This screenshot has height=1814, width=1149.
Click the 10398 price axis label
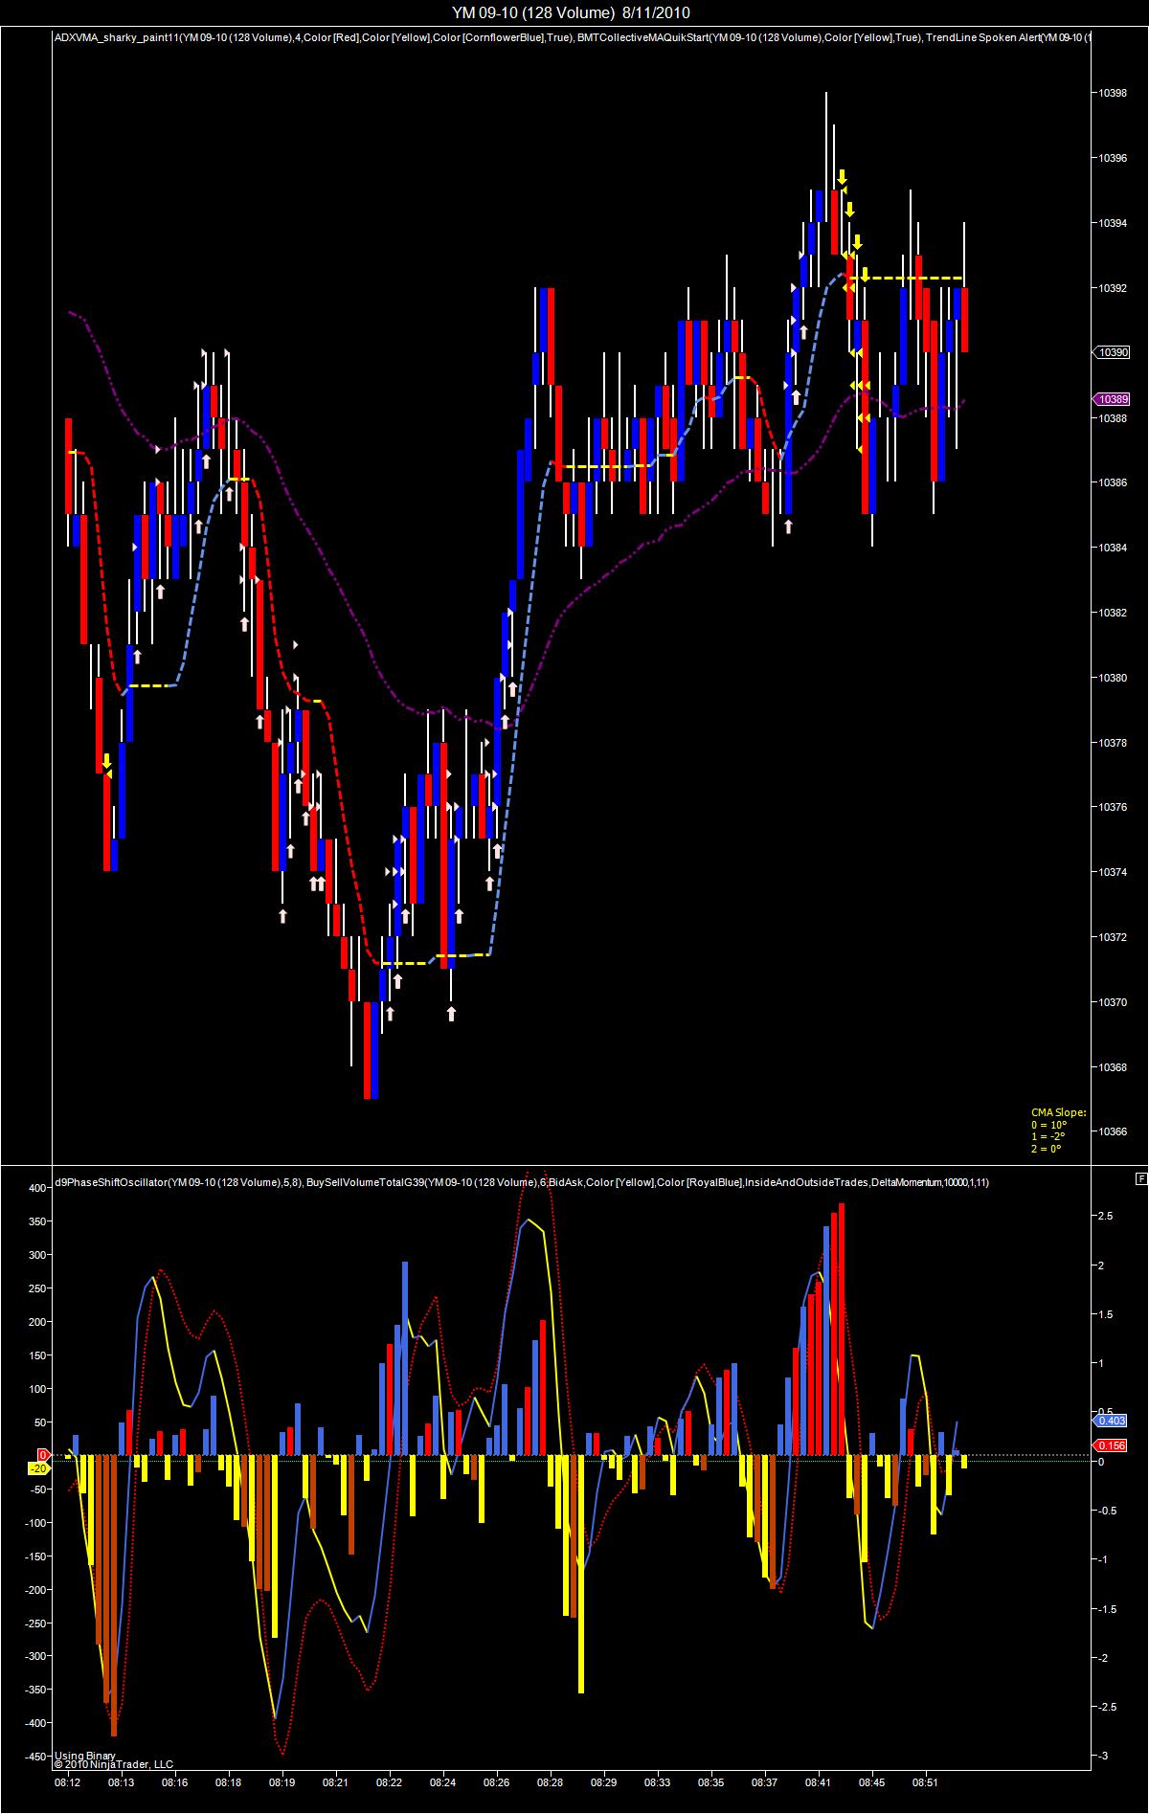point(1113,93)
